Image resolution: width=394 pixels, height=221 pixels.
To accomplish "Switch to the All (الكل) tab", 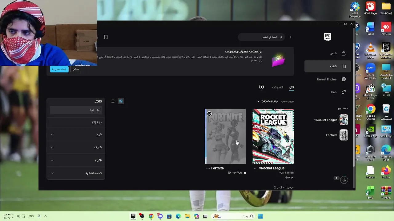I will tap(291, 87).
